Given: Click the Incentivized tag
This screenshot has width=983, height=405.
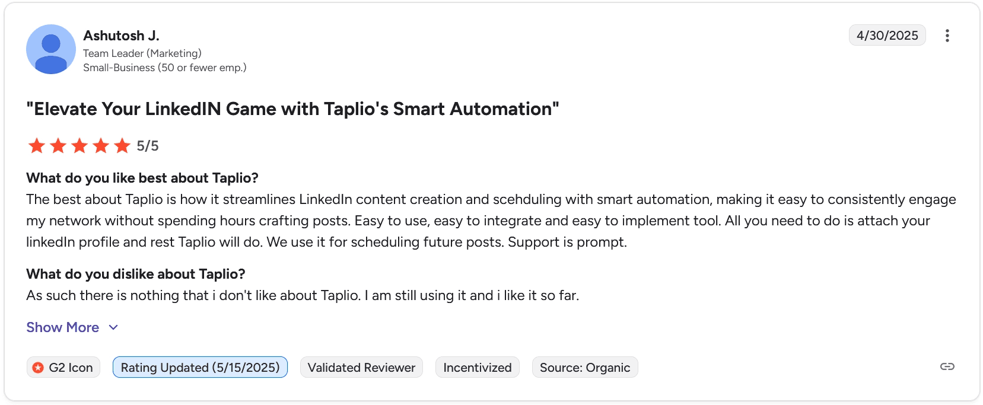Looking at the screenshot, I should click(x=477, y=368).
